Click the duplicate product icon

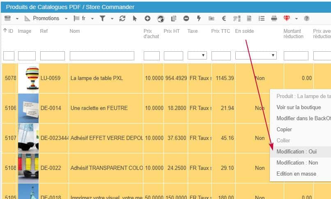tap(173, 18)
